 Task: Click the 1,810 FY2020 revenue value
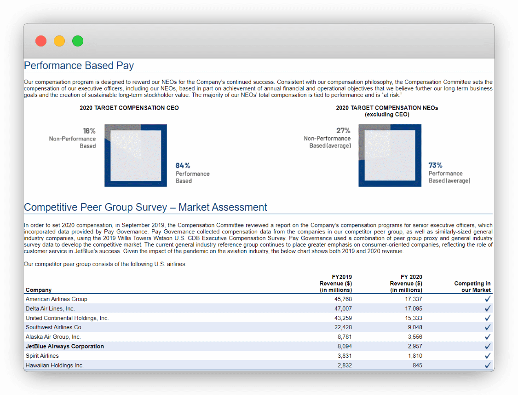415,356
